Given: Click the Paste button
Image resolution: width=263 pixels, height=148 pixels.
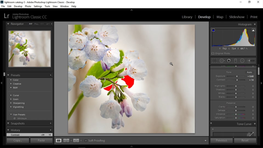Looking at the screenshot, I should pos(41,140).
